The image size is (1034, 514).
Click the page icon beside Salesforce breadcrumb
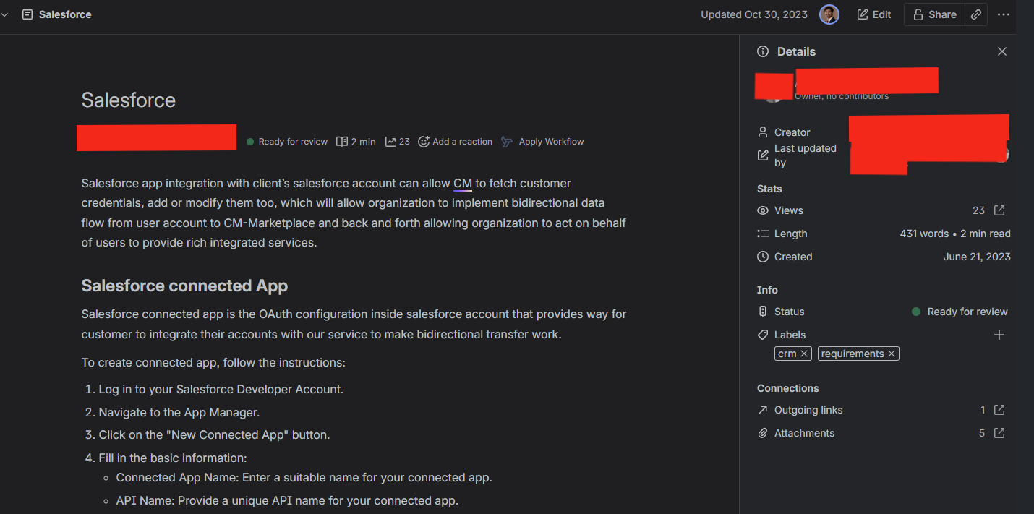(x=27, y=14)
